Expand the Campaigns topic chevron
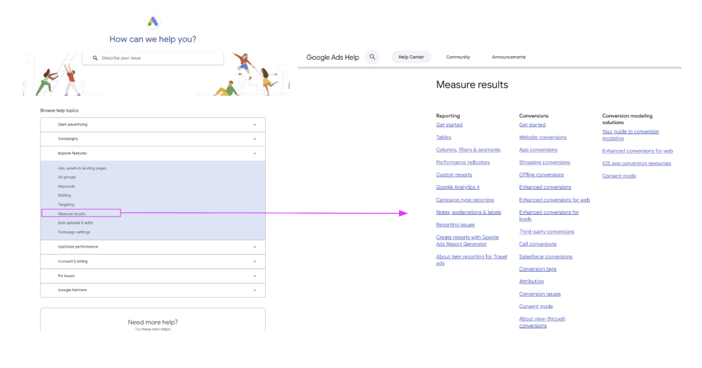This screenshot has height=368, width=702. coord(255,139)
